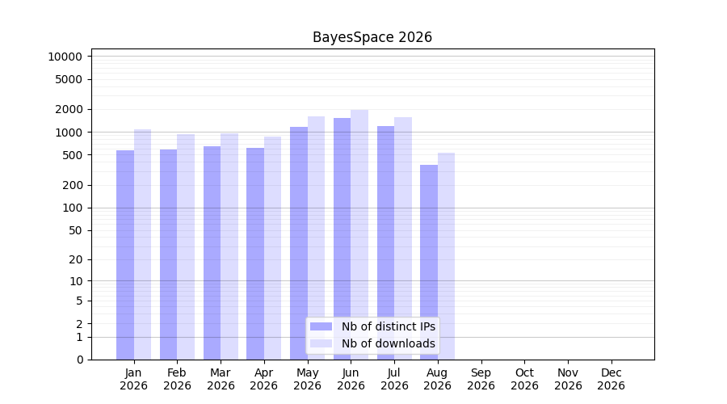
Task: Click the Nov 2026 axis label
Action: pos(568,379)
